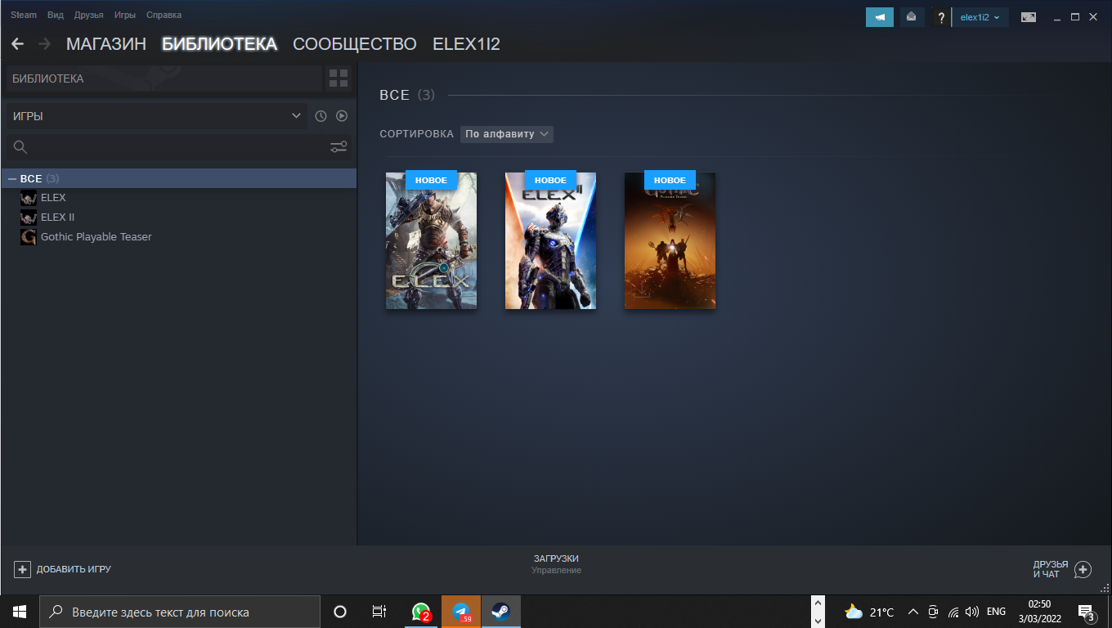Open the Друзья menu
This screenshot has width=1112, height=628.
[88, 16]
